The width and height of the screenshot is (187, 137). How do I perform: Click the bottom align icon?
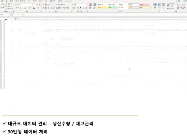pos(48,5)
